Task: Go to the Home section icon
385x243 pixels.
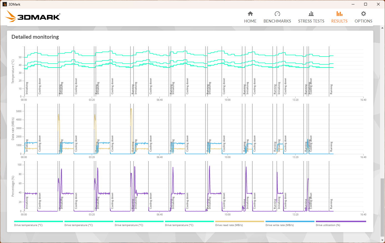Action: tap(250, 14)
